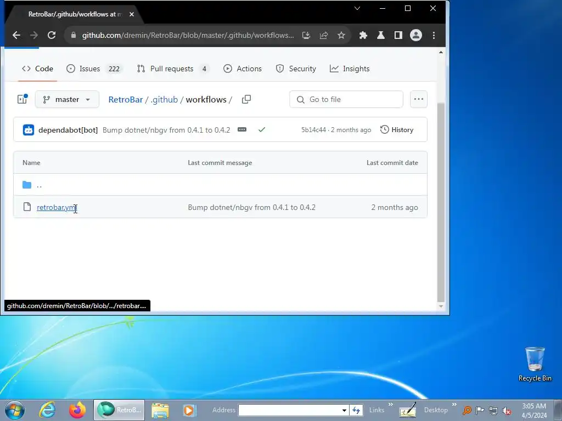Open the Code tab
The width and height of the screenshot is (562, 421).
[x=37, y=69]
